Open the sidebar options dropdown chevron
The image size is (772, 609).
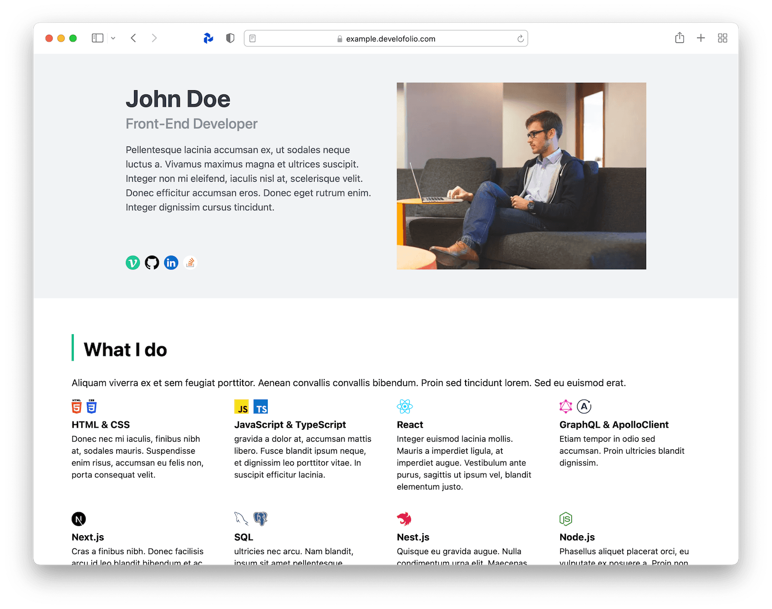pos(113,38)
